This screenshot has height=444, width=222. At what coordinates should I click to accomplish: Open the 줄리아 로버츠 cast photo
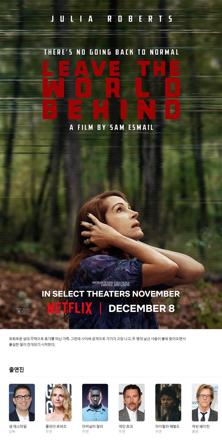[58, 402]
